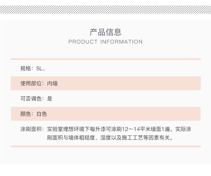
Task: Click the "产品信息" heading
Action: coord(105,32)
